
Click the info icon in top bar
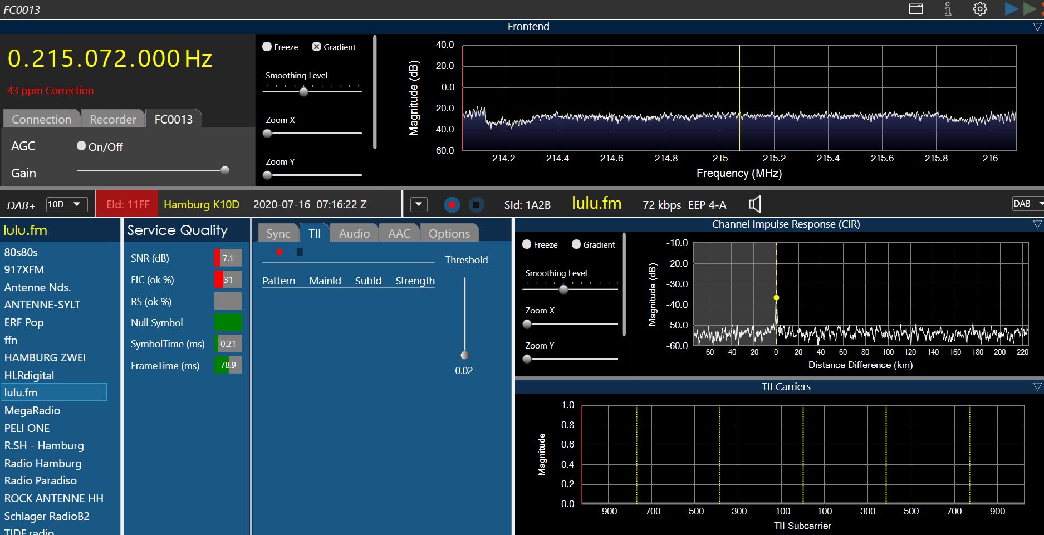point(948,9)
